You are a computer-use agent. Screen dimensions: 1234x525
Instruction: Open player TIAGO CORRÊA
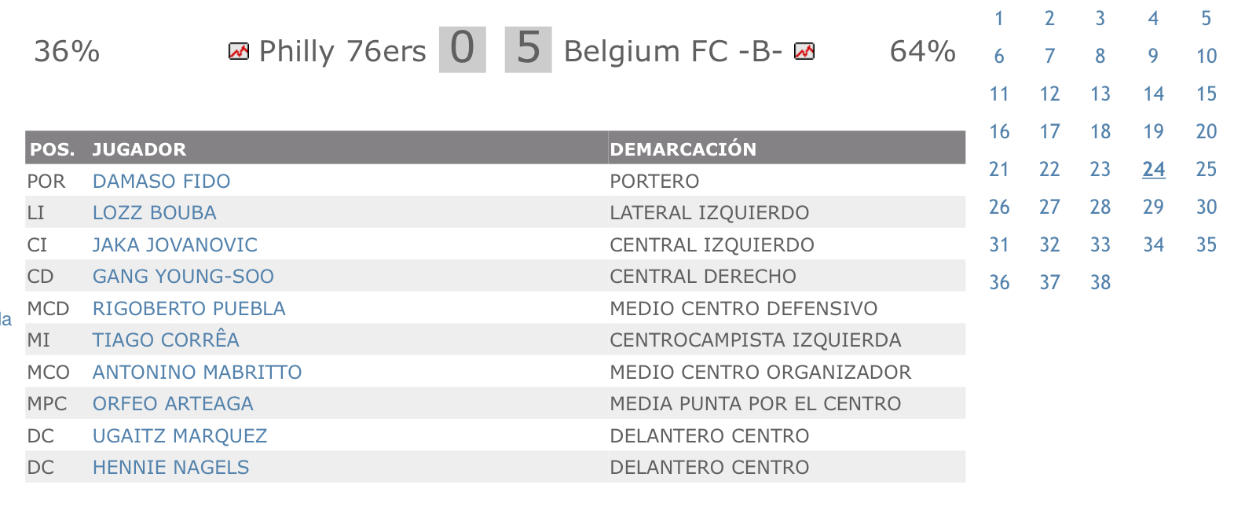(166, 340)
